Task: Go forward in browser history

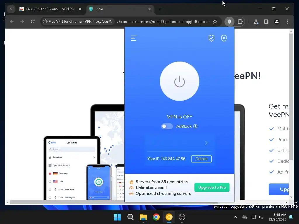Action: (x=22, y=22)
